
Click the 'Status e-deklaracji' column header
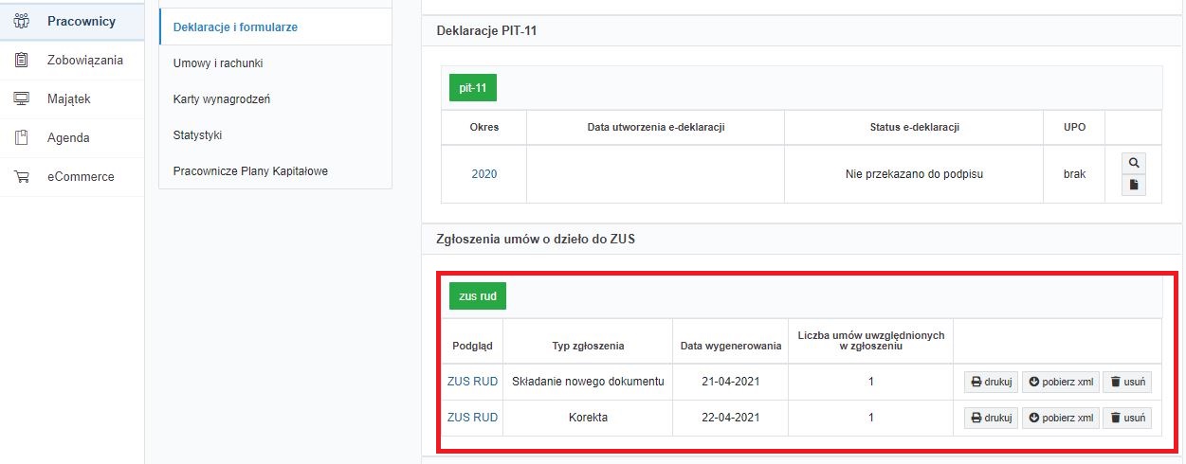pyautogui.click(x=914, y=127)
